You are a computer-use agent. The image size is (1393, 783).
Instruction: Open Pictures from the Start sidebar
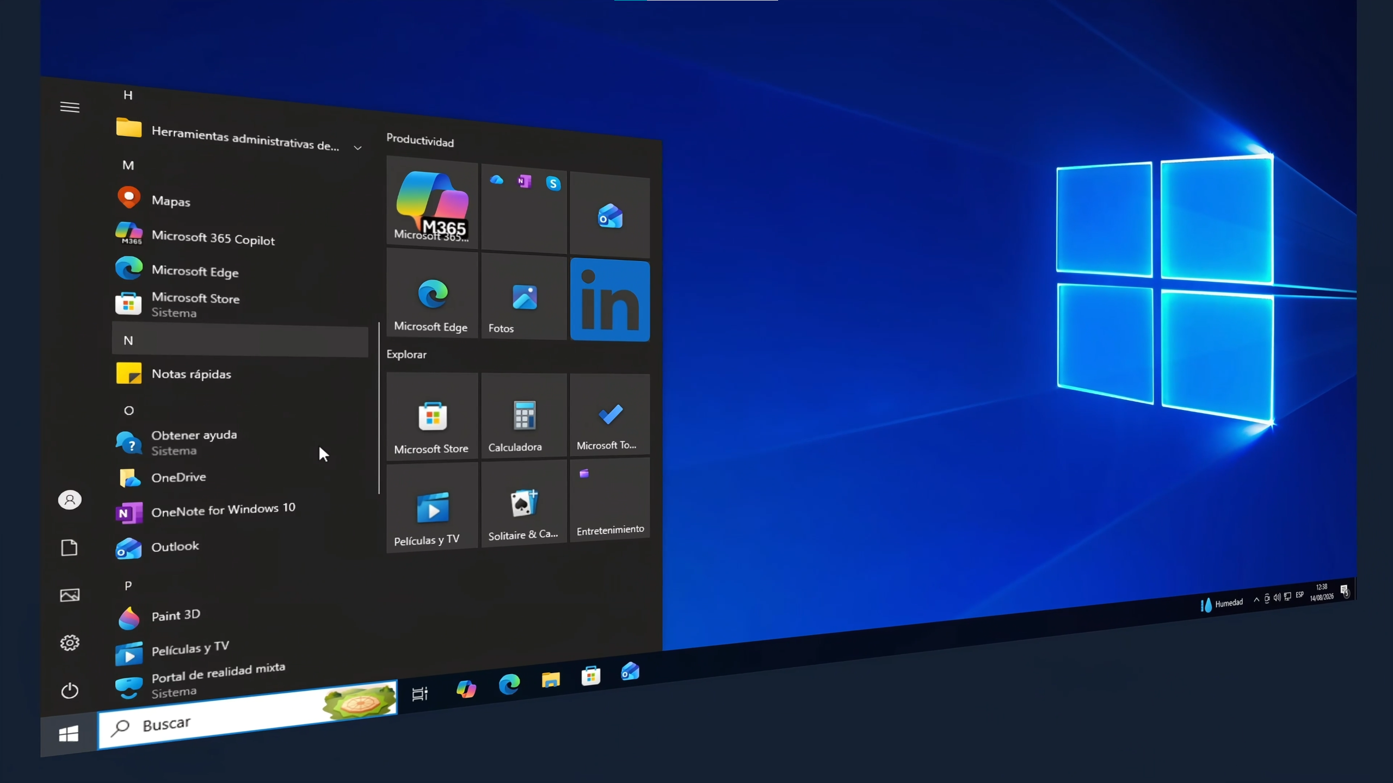70,595
